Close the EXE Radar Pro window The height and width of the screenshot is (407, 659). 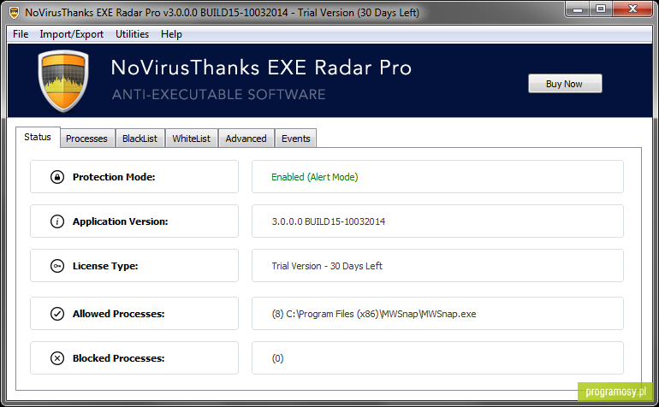(633, 9)
